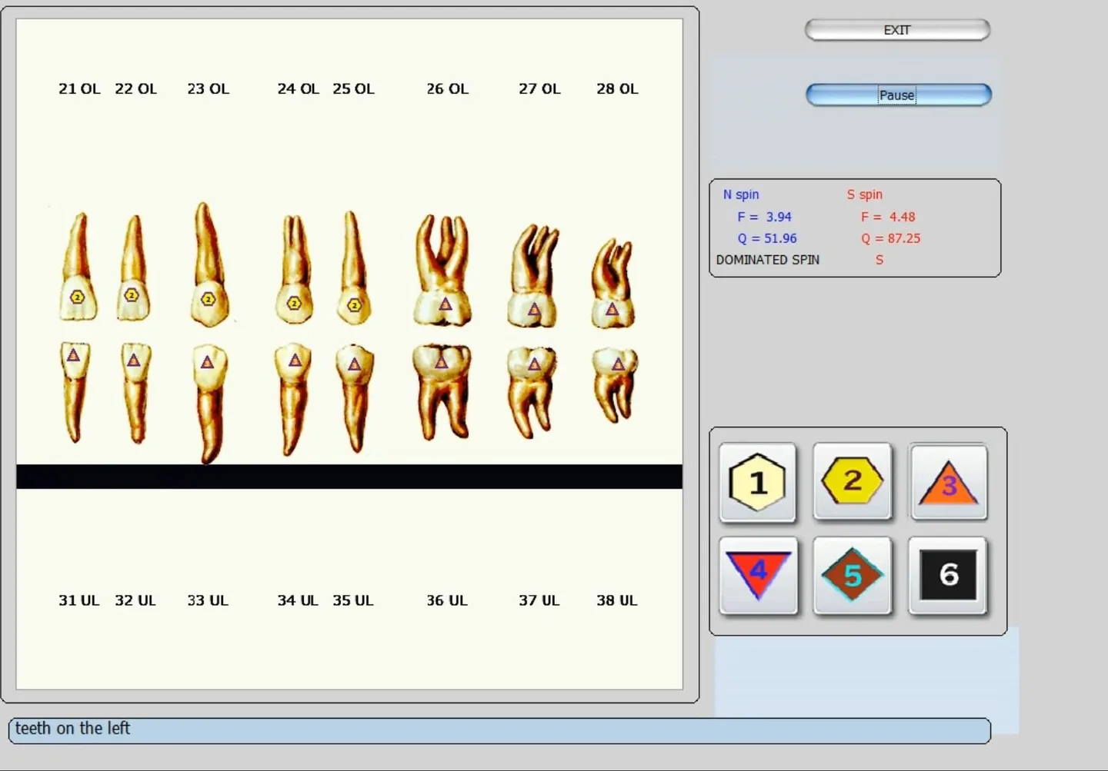This screenshot has width=1108, height=771.
Task: Select the "26 OL" tooth label
Action: click(448, 89)
